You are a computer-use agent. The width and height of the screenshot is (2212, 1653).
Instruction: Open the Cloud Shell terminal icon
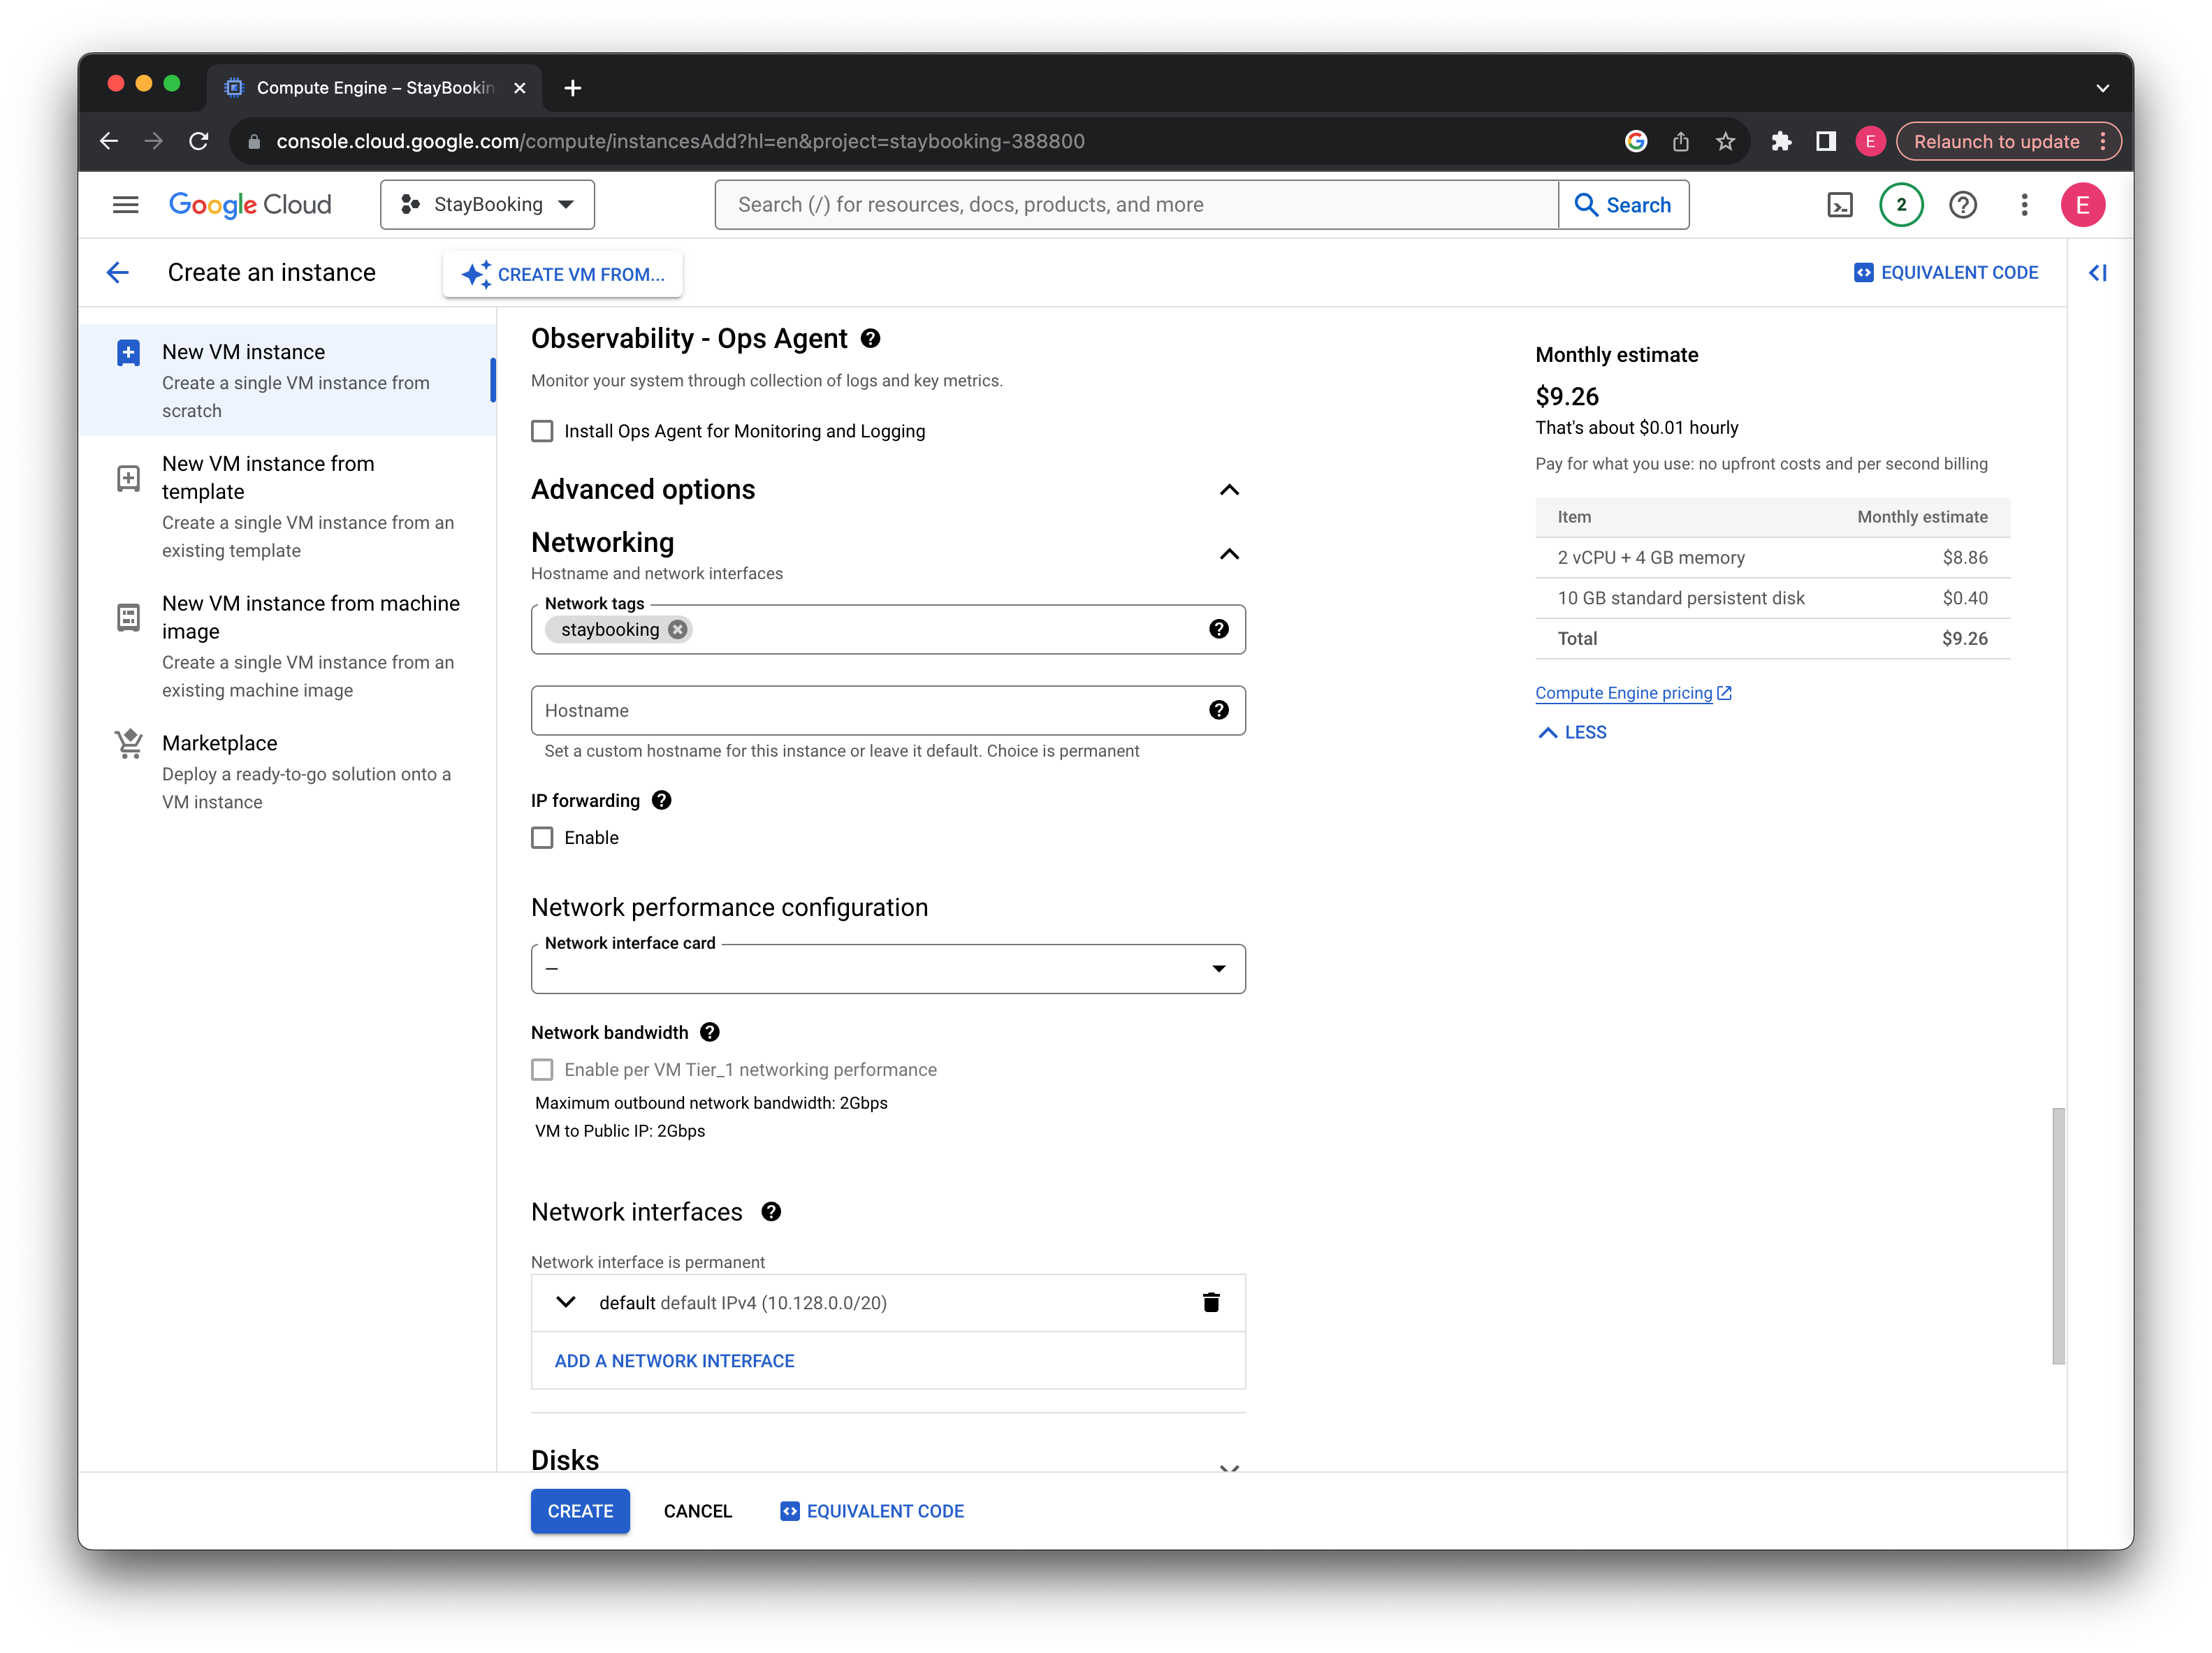pyautogui.click(x=1839, y=205)
